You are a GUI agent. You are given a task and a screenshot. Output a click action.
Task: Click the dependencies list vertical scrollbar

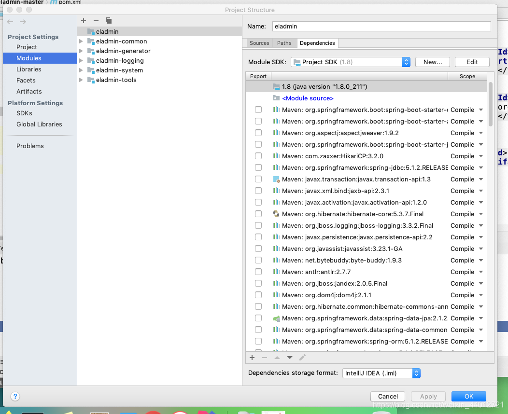pyautogui.click(x=491, y=104)
